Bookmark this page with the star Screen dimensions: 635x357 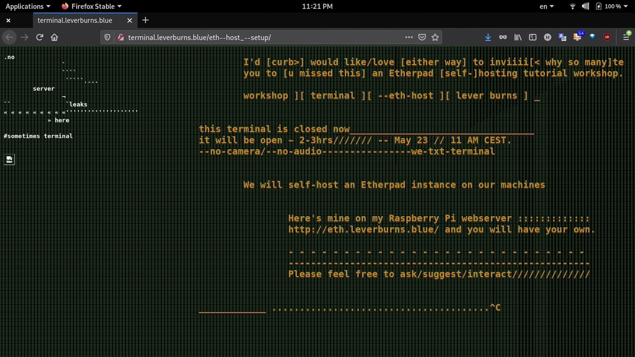435,37
